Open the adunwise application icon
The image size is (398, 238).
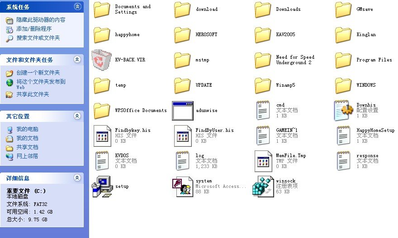tap(183, 111)
